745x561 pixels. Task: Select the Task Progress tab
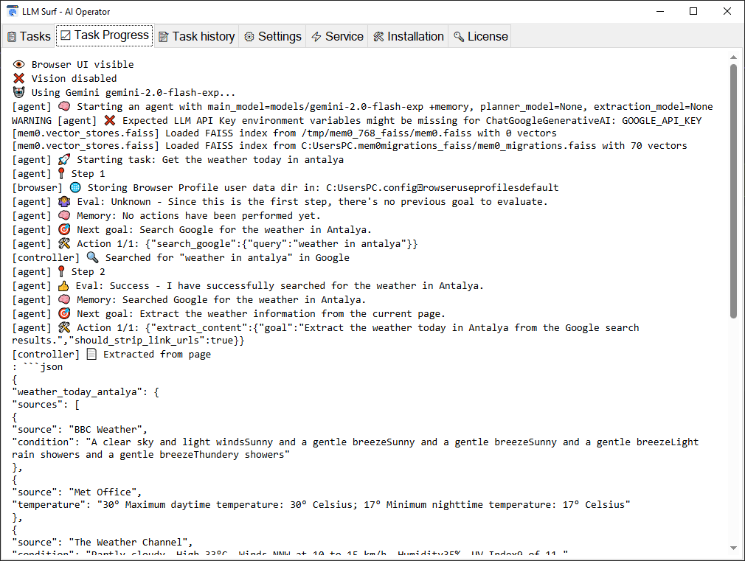[x=104, y=35]
